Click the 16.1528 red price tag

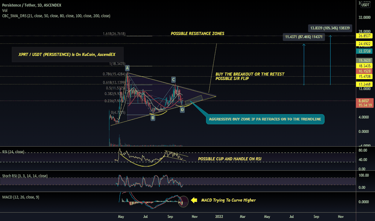click(x=365, y=71)
